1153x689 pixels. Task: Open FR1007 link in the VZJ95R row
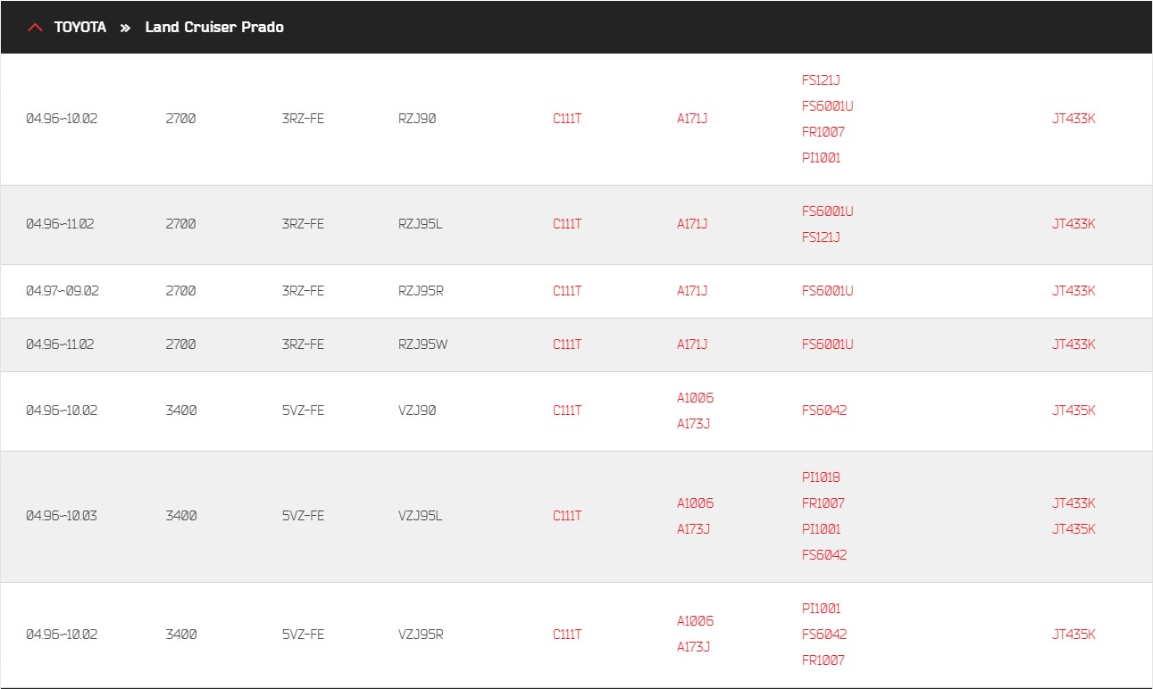(x=823, y=660)
